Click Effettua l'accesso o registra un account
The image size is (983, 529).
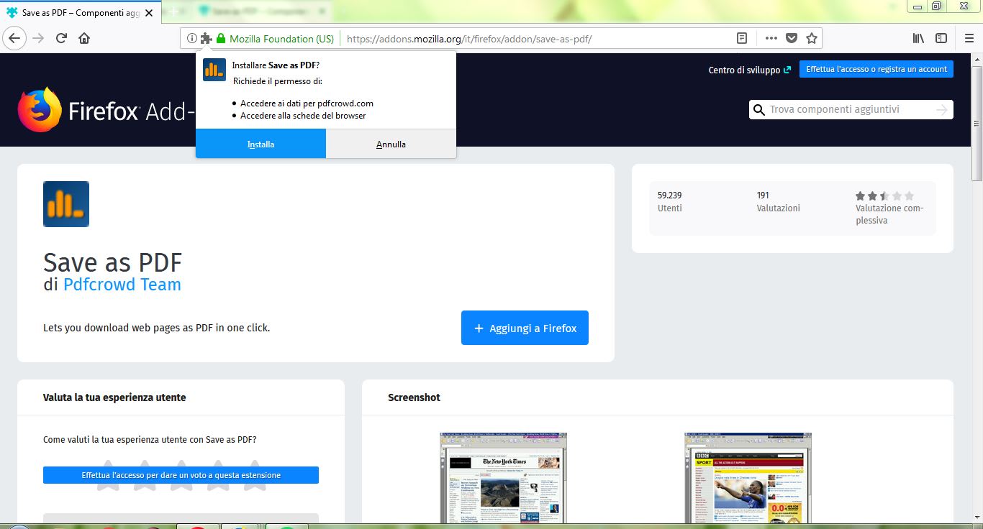point(876,69)
